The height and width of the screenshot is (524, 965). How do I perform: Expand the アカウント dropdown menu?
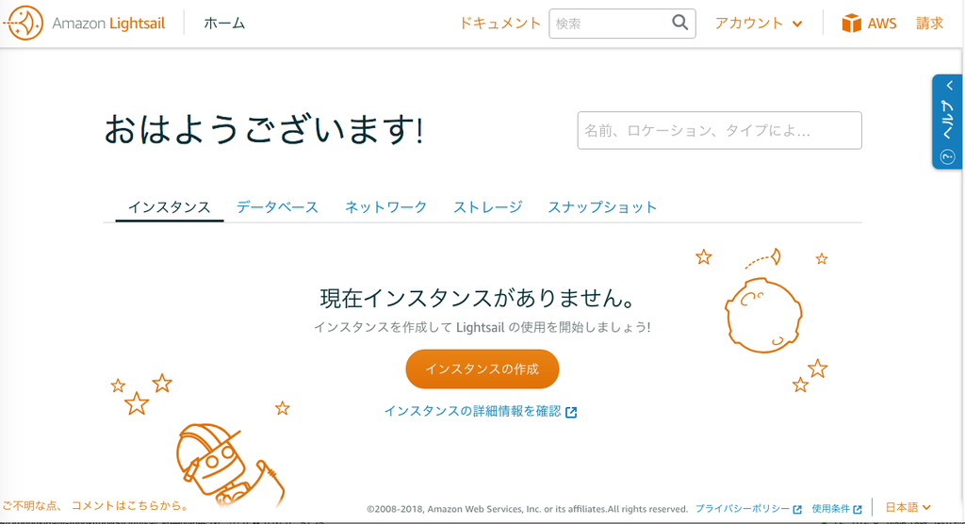tap(759, 24)
